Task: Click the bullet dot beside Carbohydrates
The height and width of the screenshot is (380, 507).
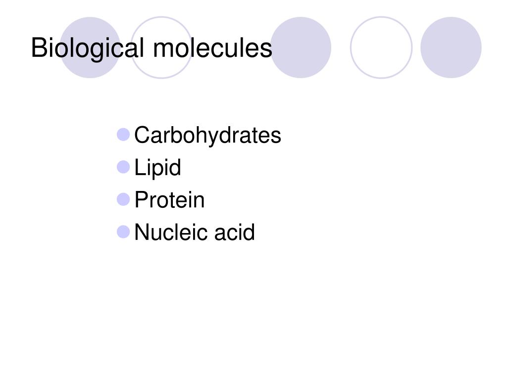Action: 123,135
